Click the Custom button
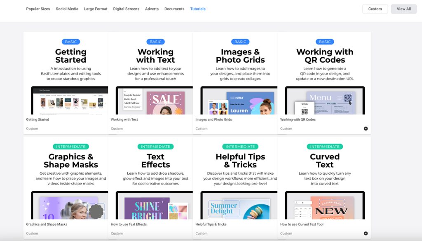Image resolution: width=422 pixels, height=241 pixels. pyautogui.click(x=375, y=9)
